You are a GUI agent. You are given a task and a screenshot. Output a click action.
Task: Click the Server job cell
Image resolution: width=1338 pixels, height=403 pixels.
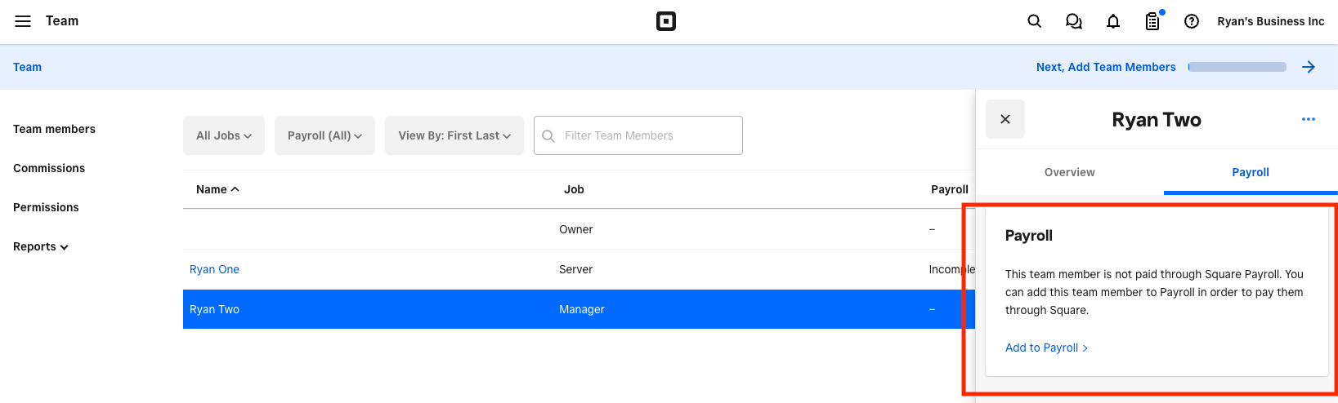click(x=576, y=269)
